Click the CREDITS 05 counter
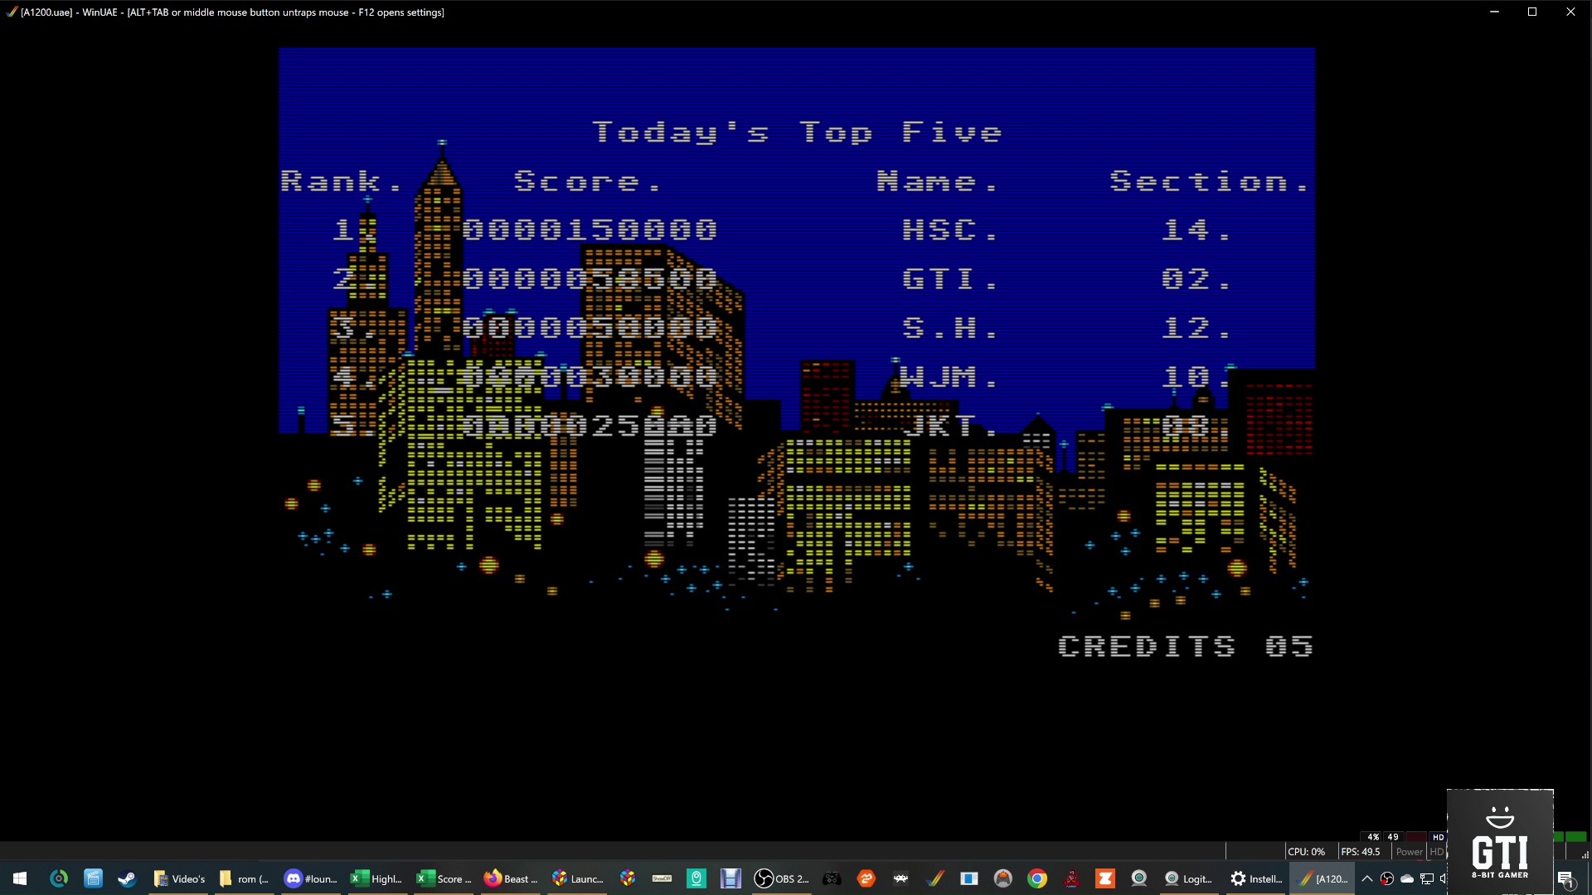Screen dimensions: 1592x895 tap(1186, 646)
